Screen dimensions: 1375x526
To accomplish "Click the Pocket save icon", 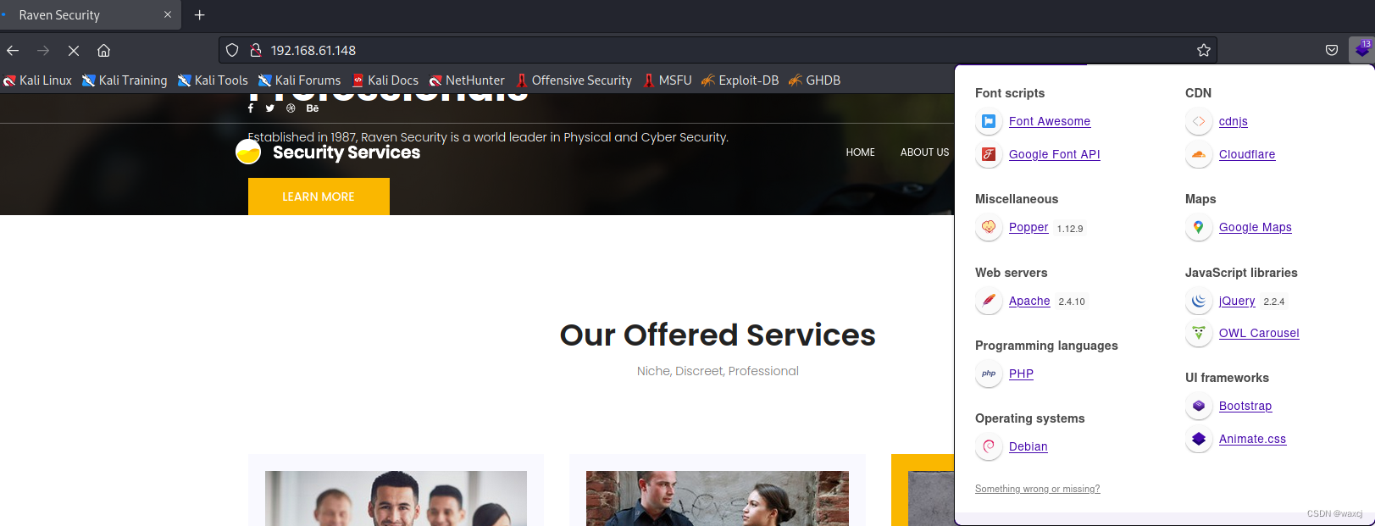I will (x=1332, y=50).
